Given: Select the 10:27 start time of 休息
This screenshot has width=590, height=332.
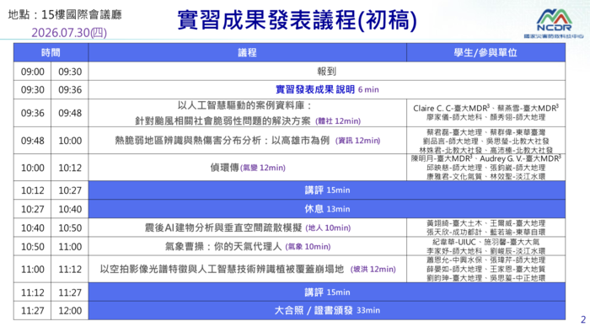Looking at the screenshot, I should (32, 210).
